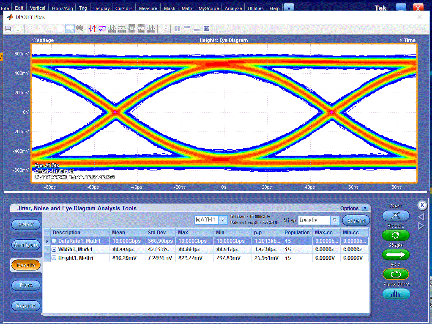
Task: Open the View Details dropdown
Action: [335, 220]
